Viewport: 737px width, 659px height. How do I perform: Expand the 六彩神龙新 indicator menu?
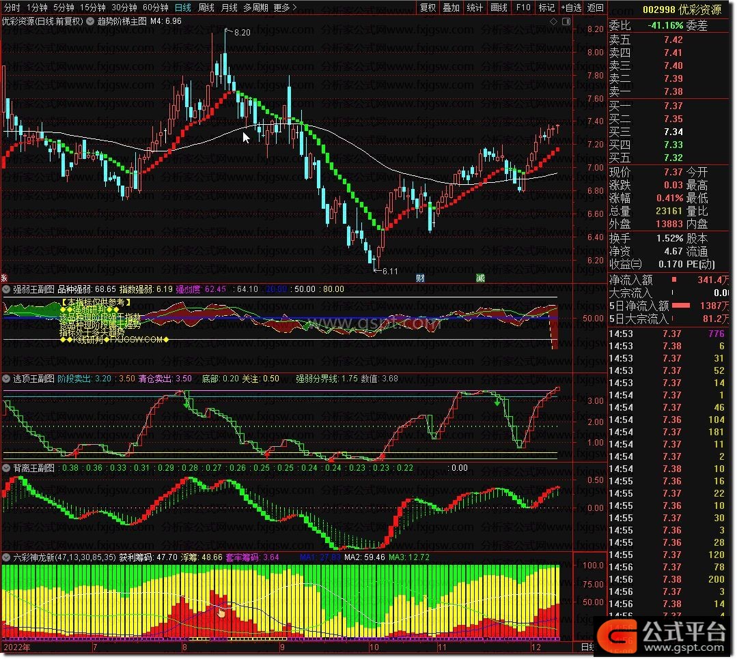click(6, 557)
